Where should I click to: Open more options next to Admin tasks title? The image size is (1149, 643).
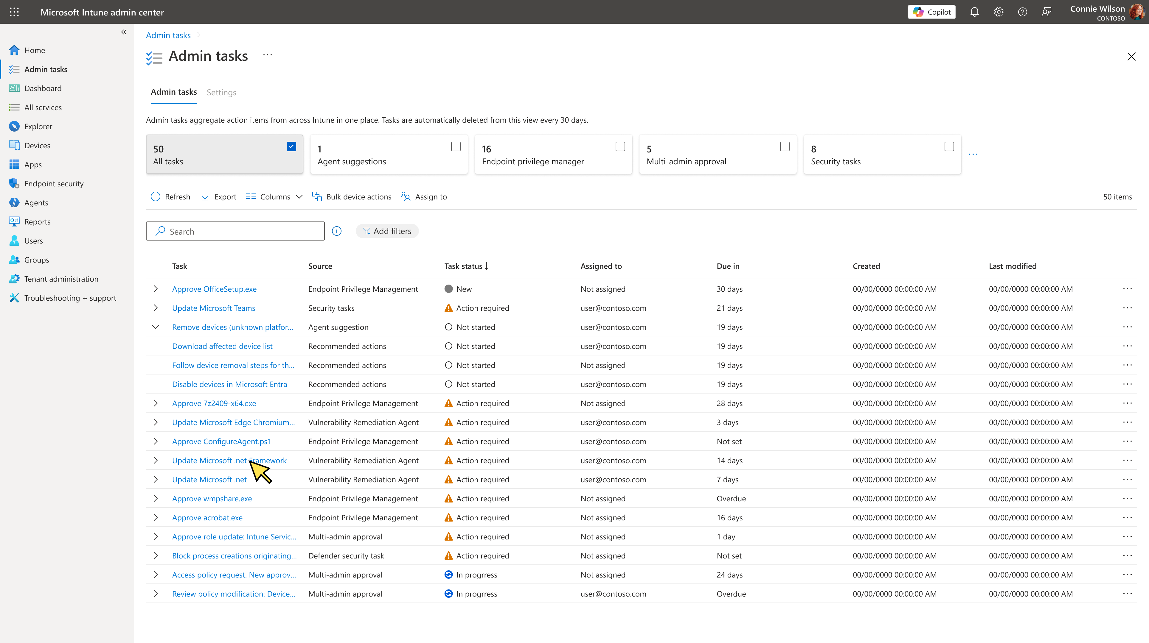click(267, 55)
